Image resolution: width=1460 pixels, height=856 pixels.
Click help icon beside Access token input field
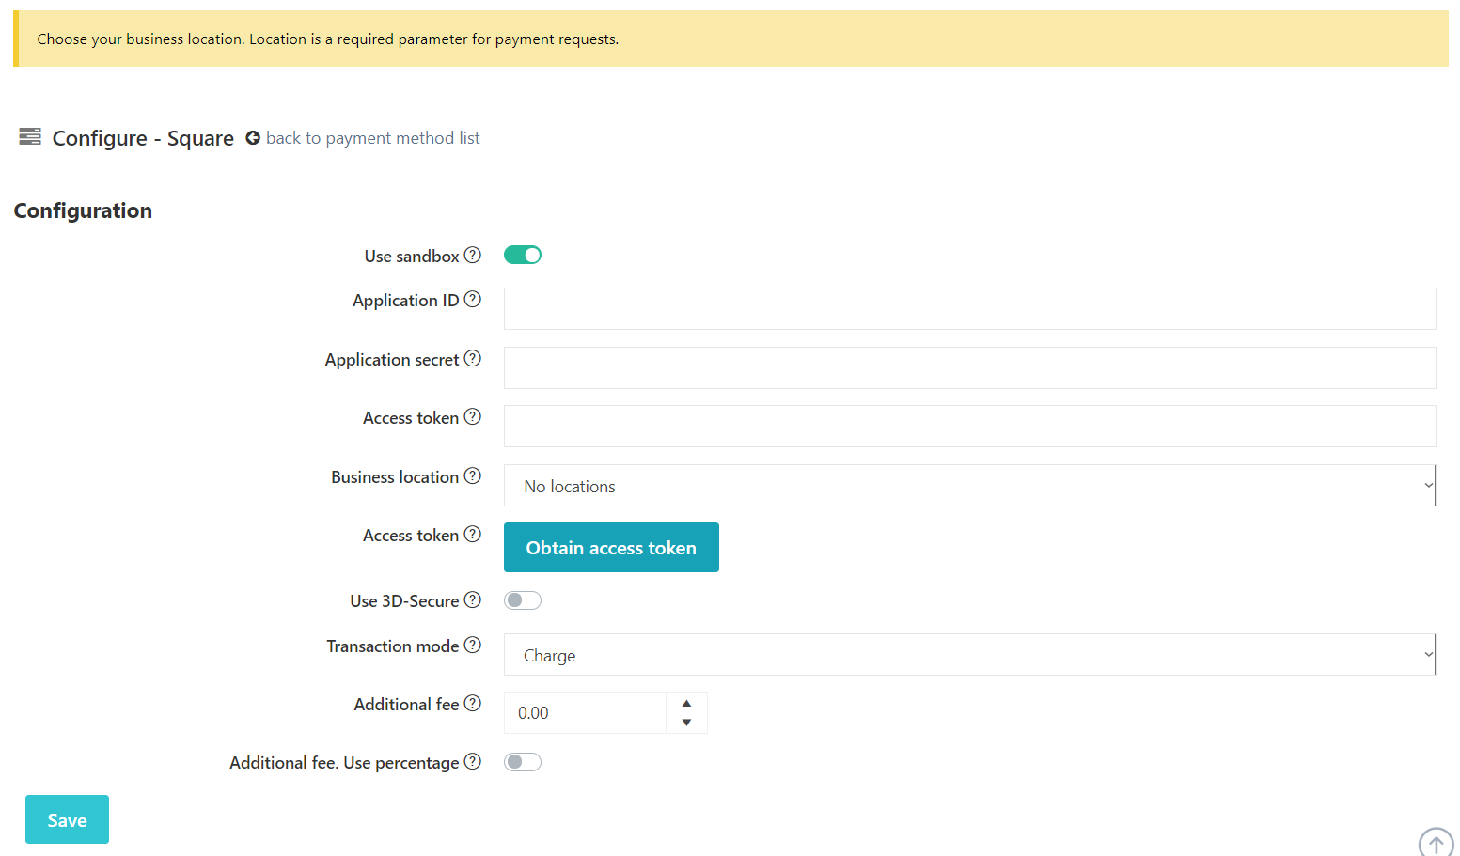click(x=473, y=416)
